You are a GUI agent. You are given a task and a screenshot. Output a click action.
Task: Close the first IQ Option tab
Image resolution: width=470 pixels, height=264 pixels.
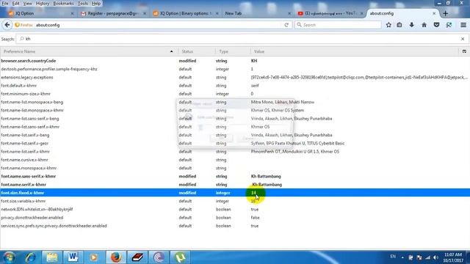point(72,13)
